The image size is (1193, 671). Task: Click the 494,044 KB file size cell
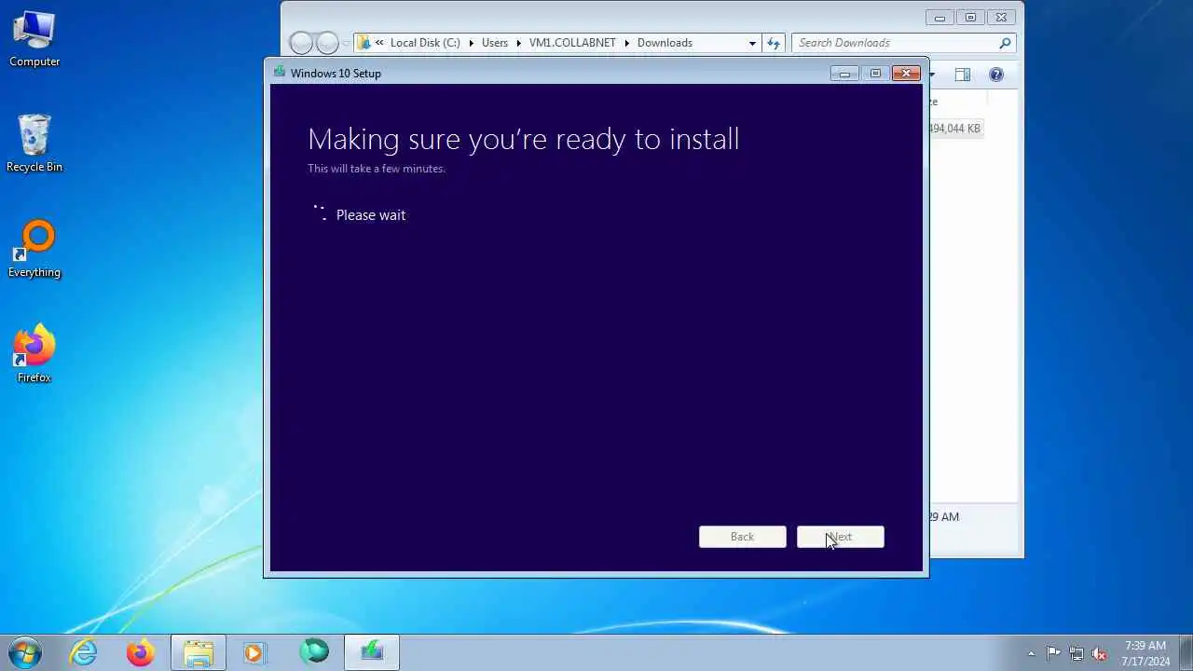coord(954,129)
